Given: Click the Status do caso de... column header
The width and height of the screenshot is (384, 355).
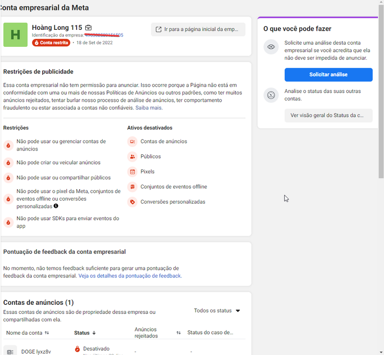Looking at the screenshot, I should pyautogui.click(x=210, y=332).
